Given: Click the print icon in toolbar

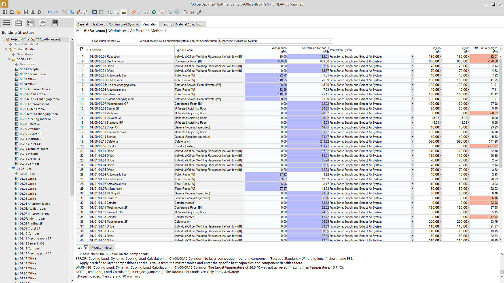Looking at the screenshot, I should (x=33, y=12).
